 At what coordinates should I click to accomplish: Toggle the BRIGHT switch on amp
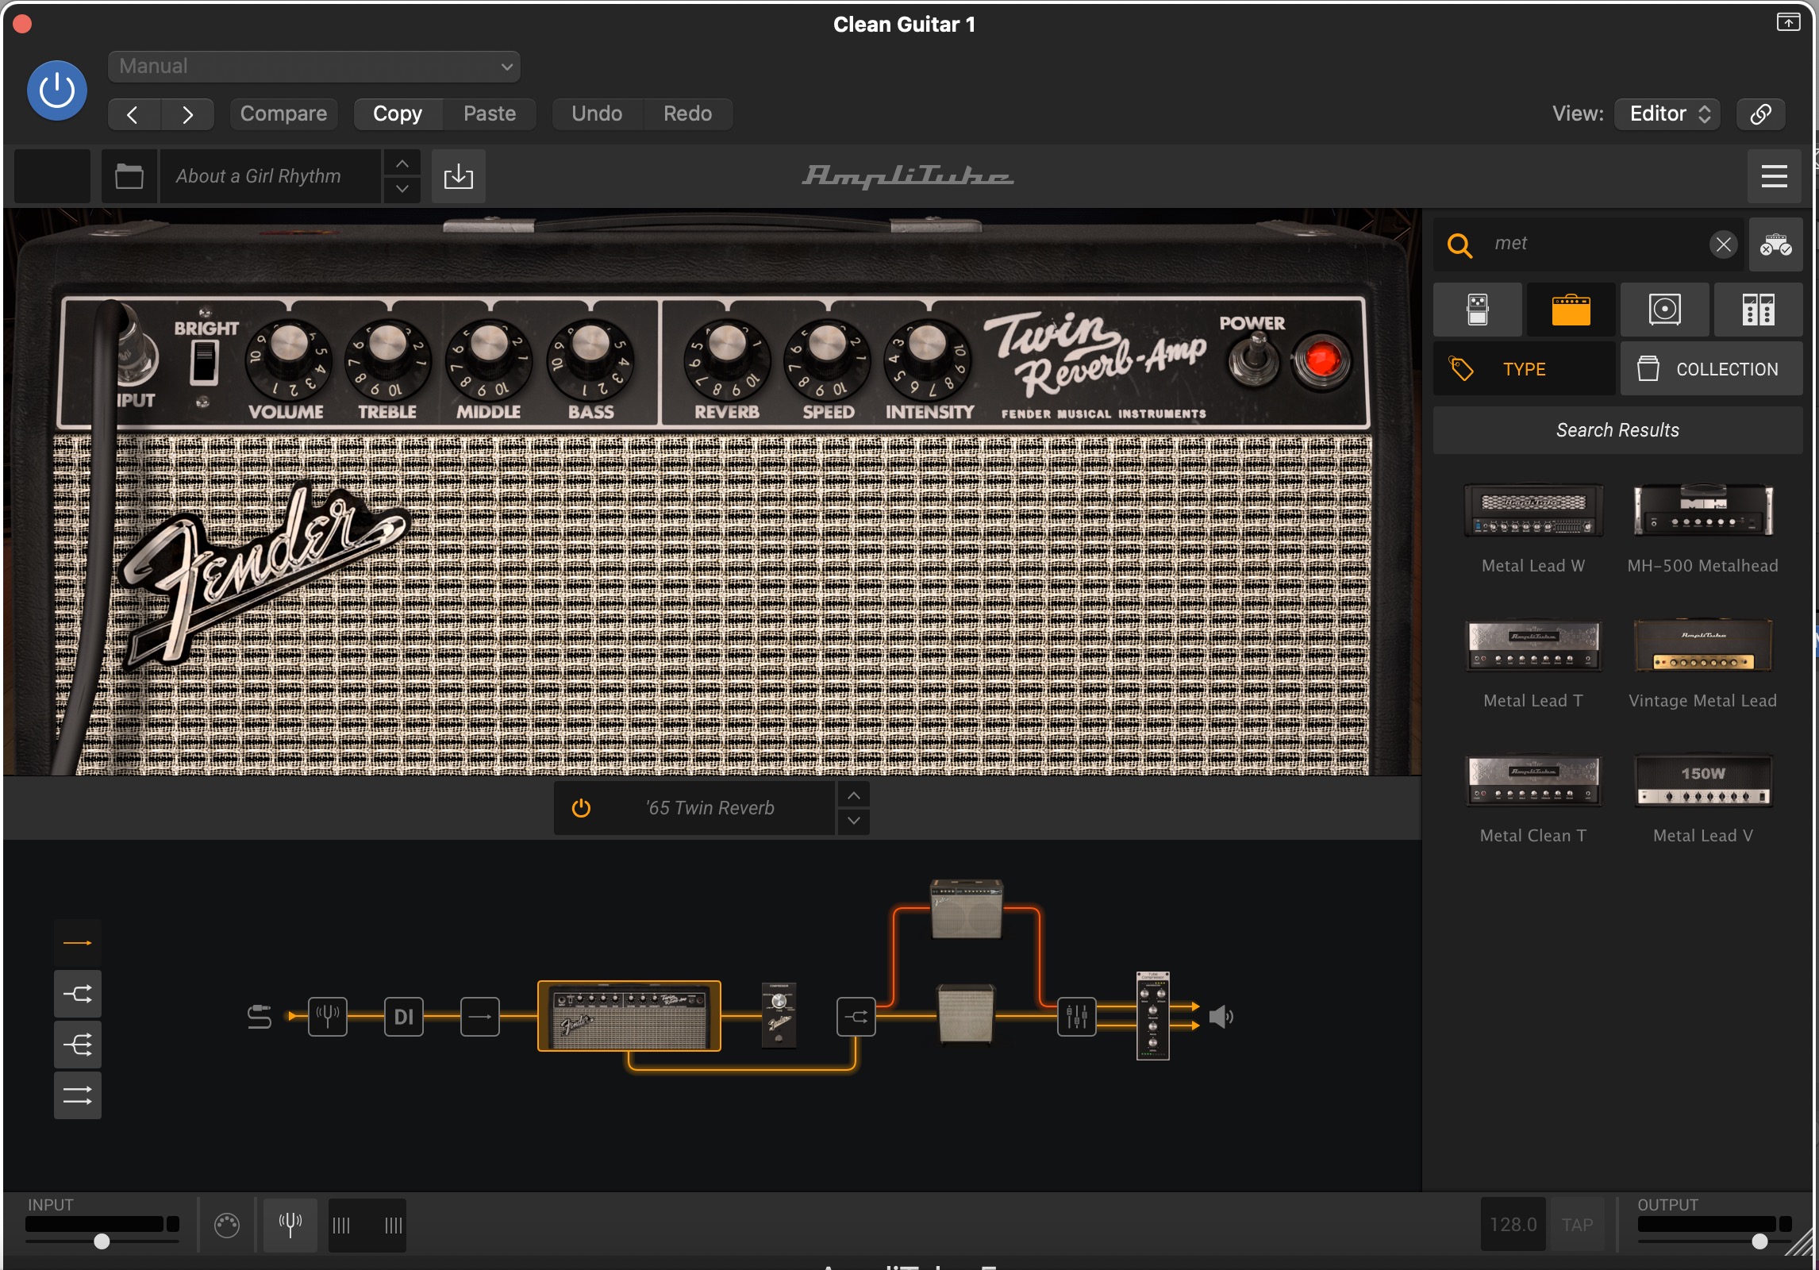(205, 363)
